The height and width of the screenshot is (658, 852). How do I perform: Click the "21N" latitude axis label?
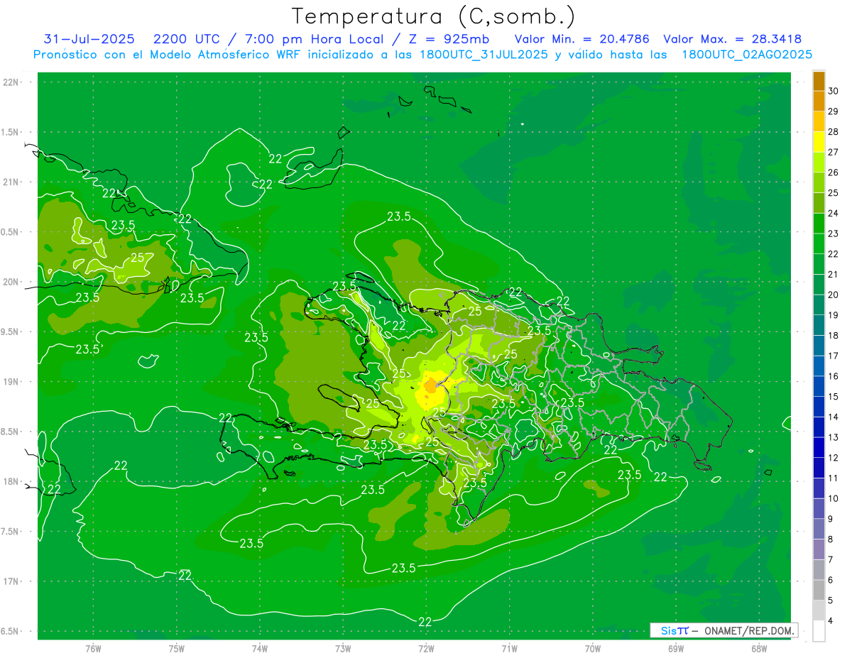coord(11,182)
